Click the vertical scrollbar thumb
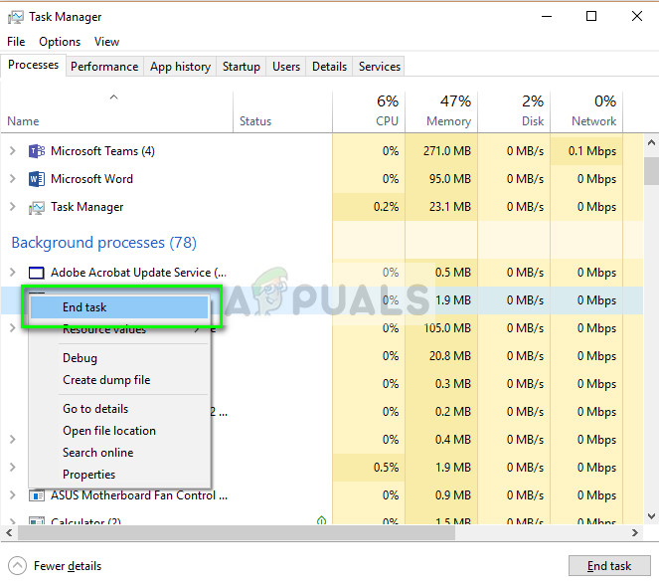This screenshot has width=659, height=587. (x=651, y=171)
